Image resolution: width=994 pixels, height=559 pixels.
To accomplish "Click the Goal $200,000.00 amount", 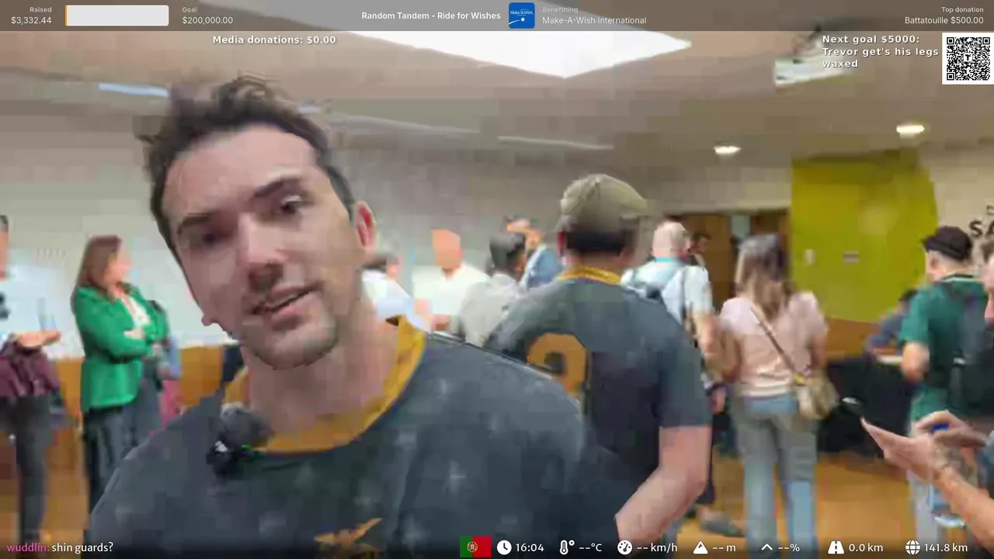I will [x=207, y=20].
